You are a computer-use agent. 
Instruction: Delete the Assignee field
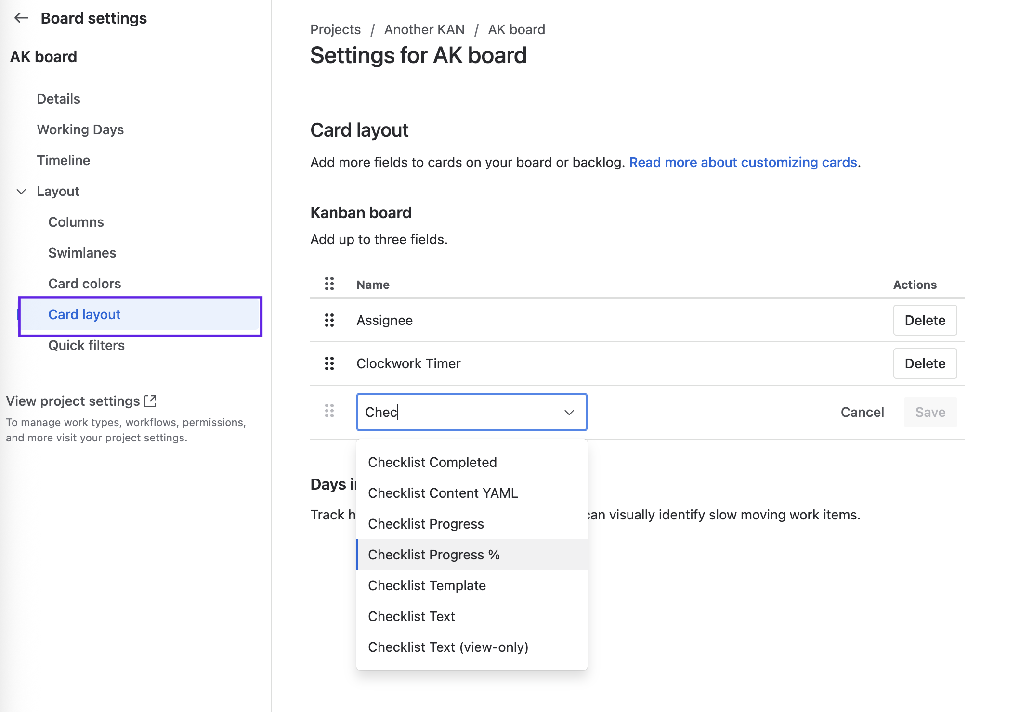(925, 320)
